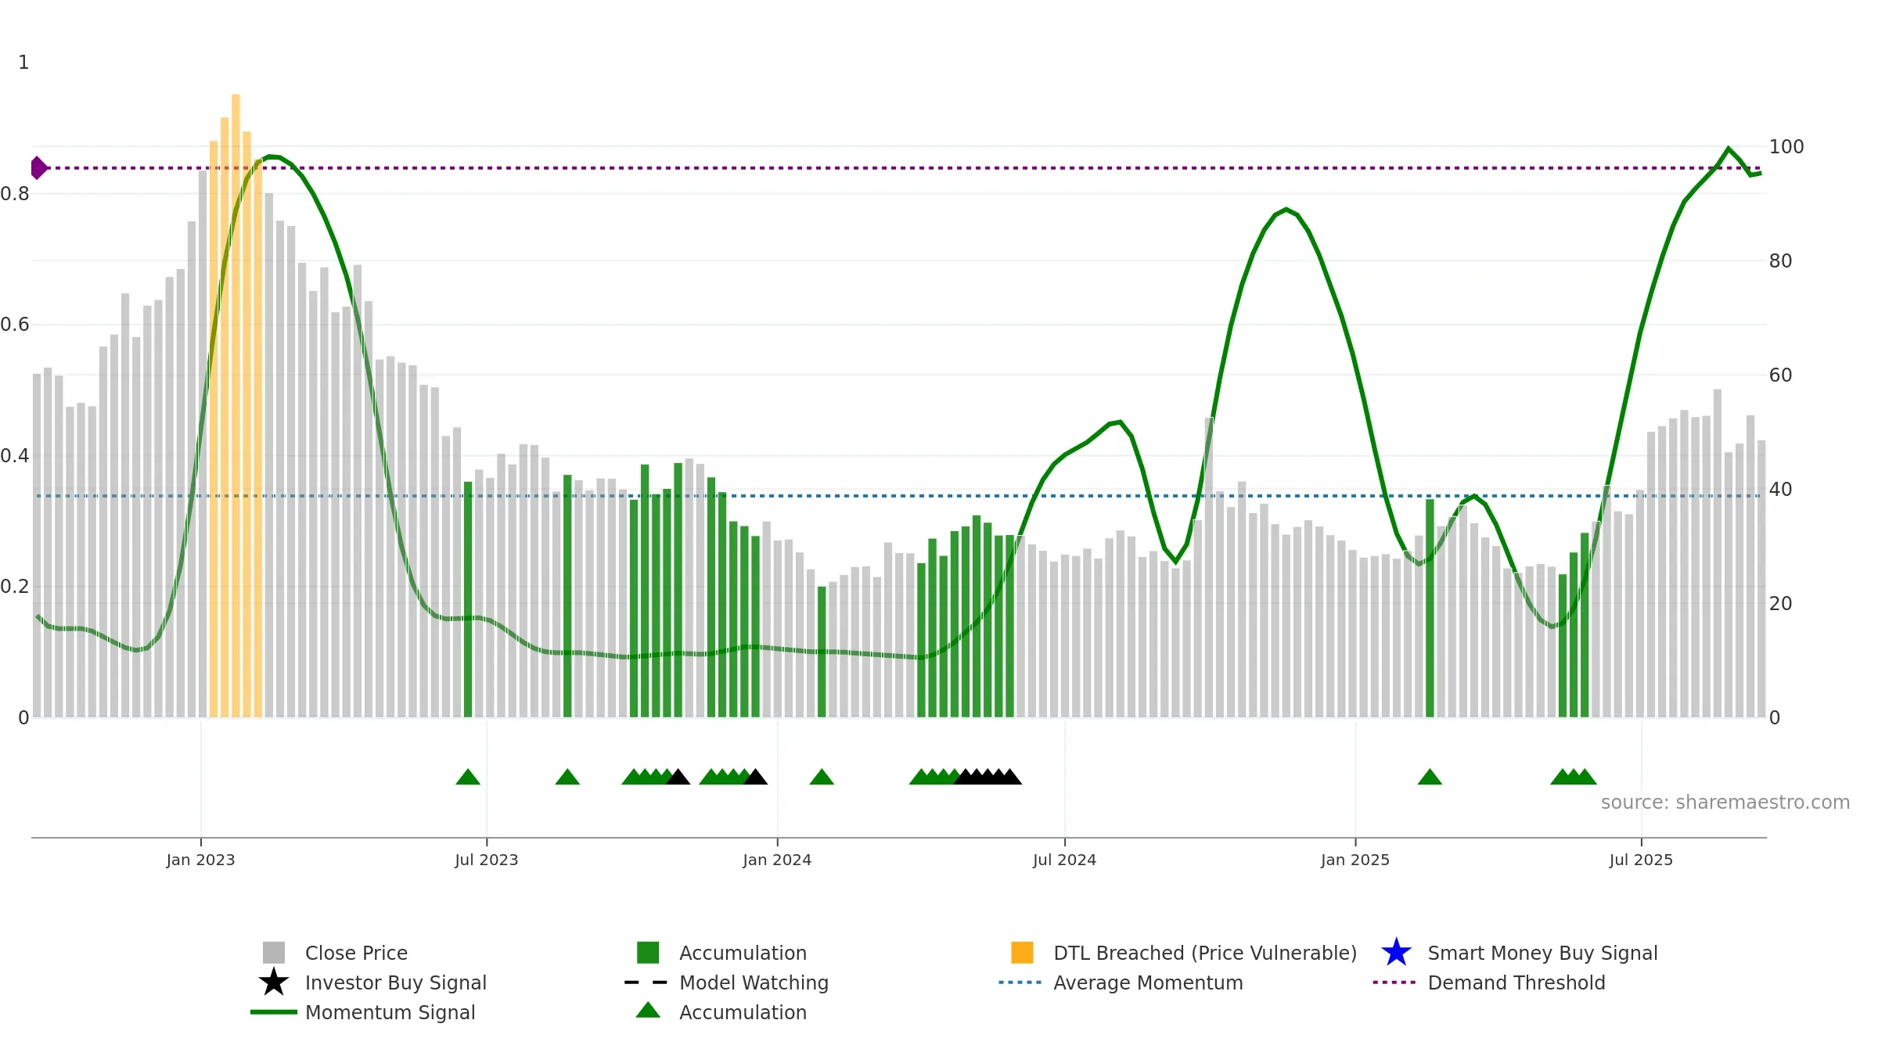The height and width of the screenshot is (1056, 1878).
Task: Click the gray Close Price legend square
Action: coord(274,953)
